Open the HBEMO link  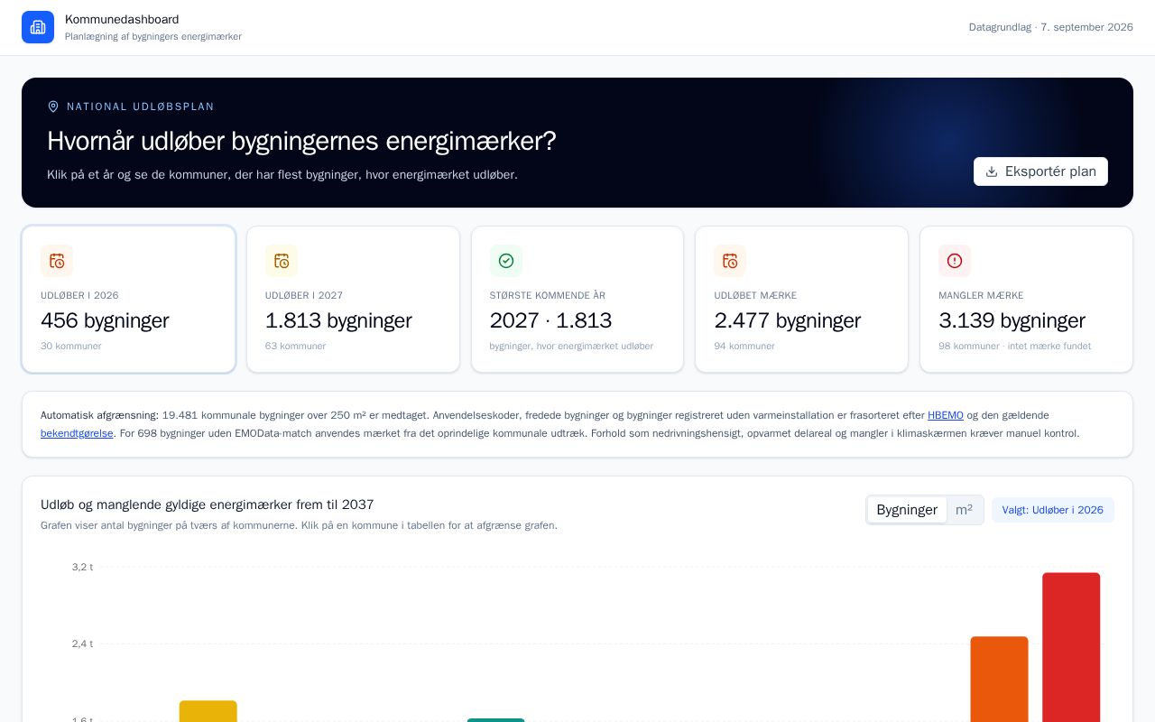point(946,415)
